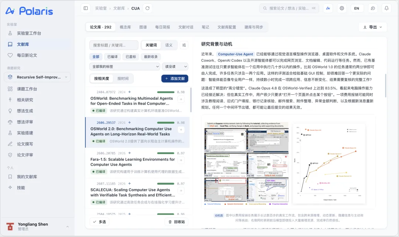
Task: Expand the 导出 export dropdown
Action: pos(372,27)
